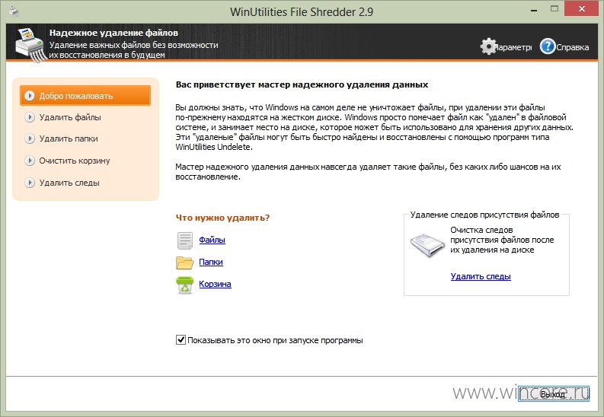Click the folder icon beside Папки

(x=185, y=263)
